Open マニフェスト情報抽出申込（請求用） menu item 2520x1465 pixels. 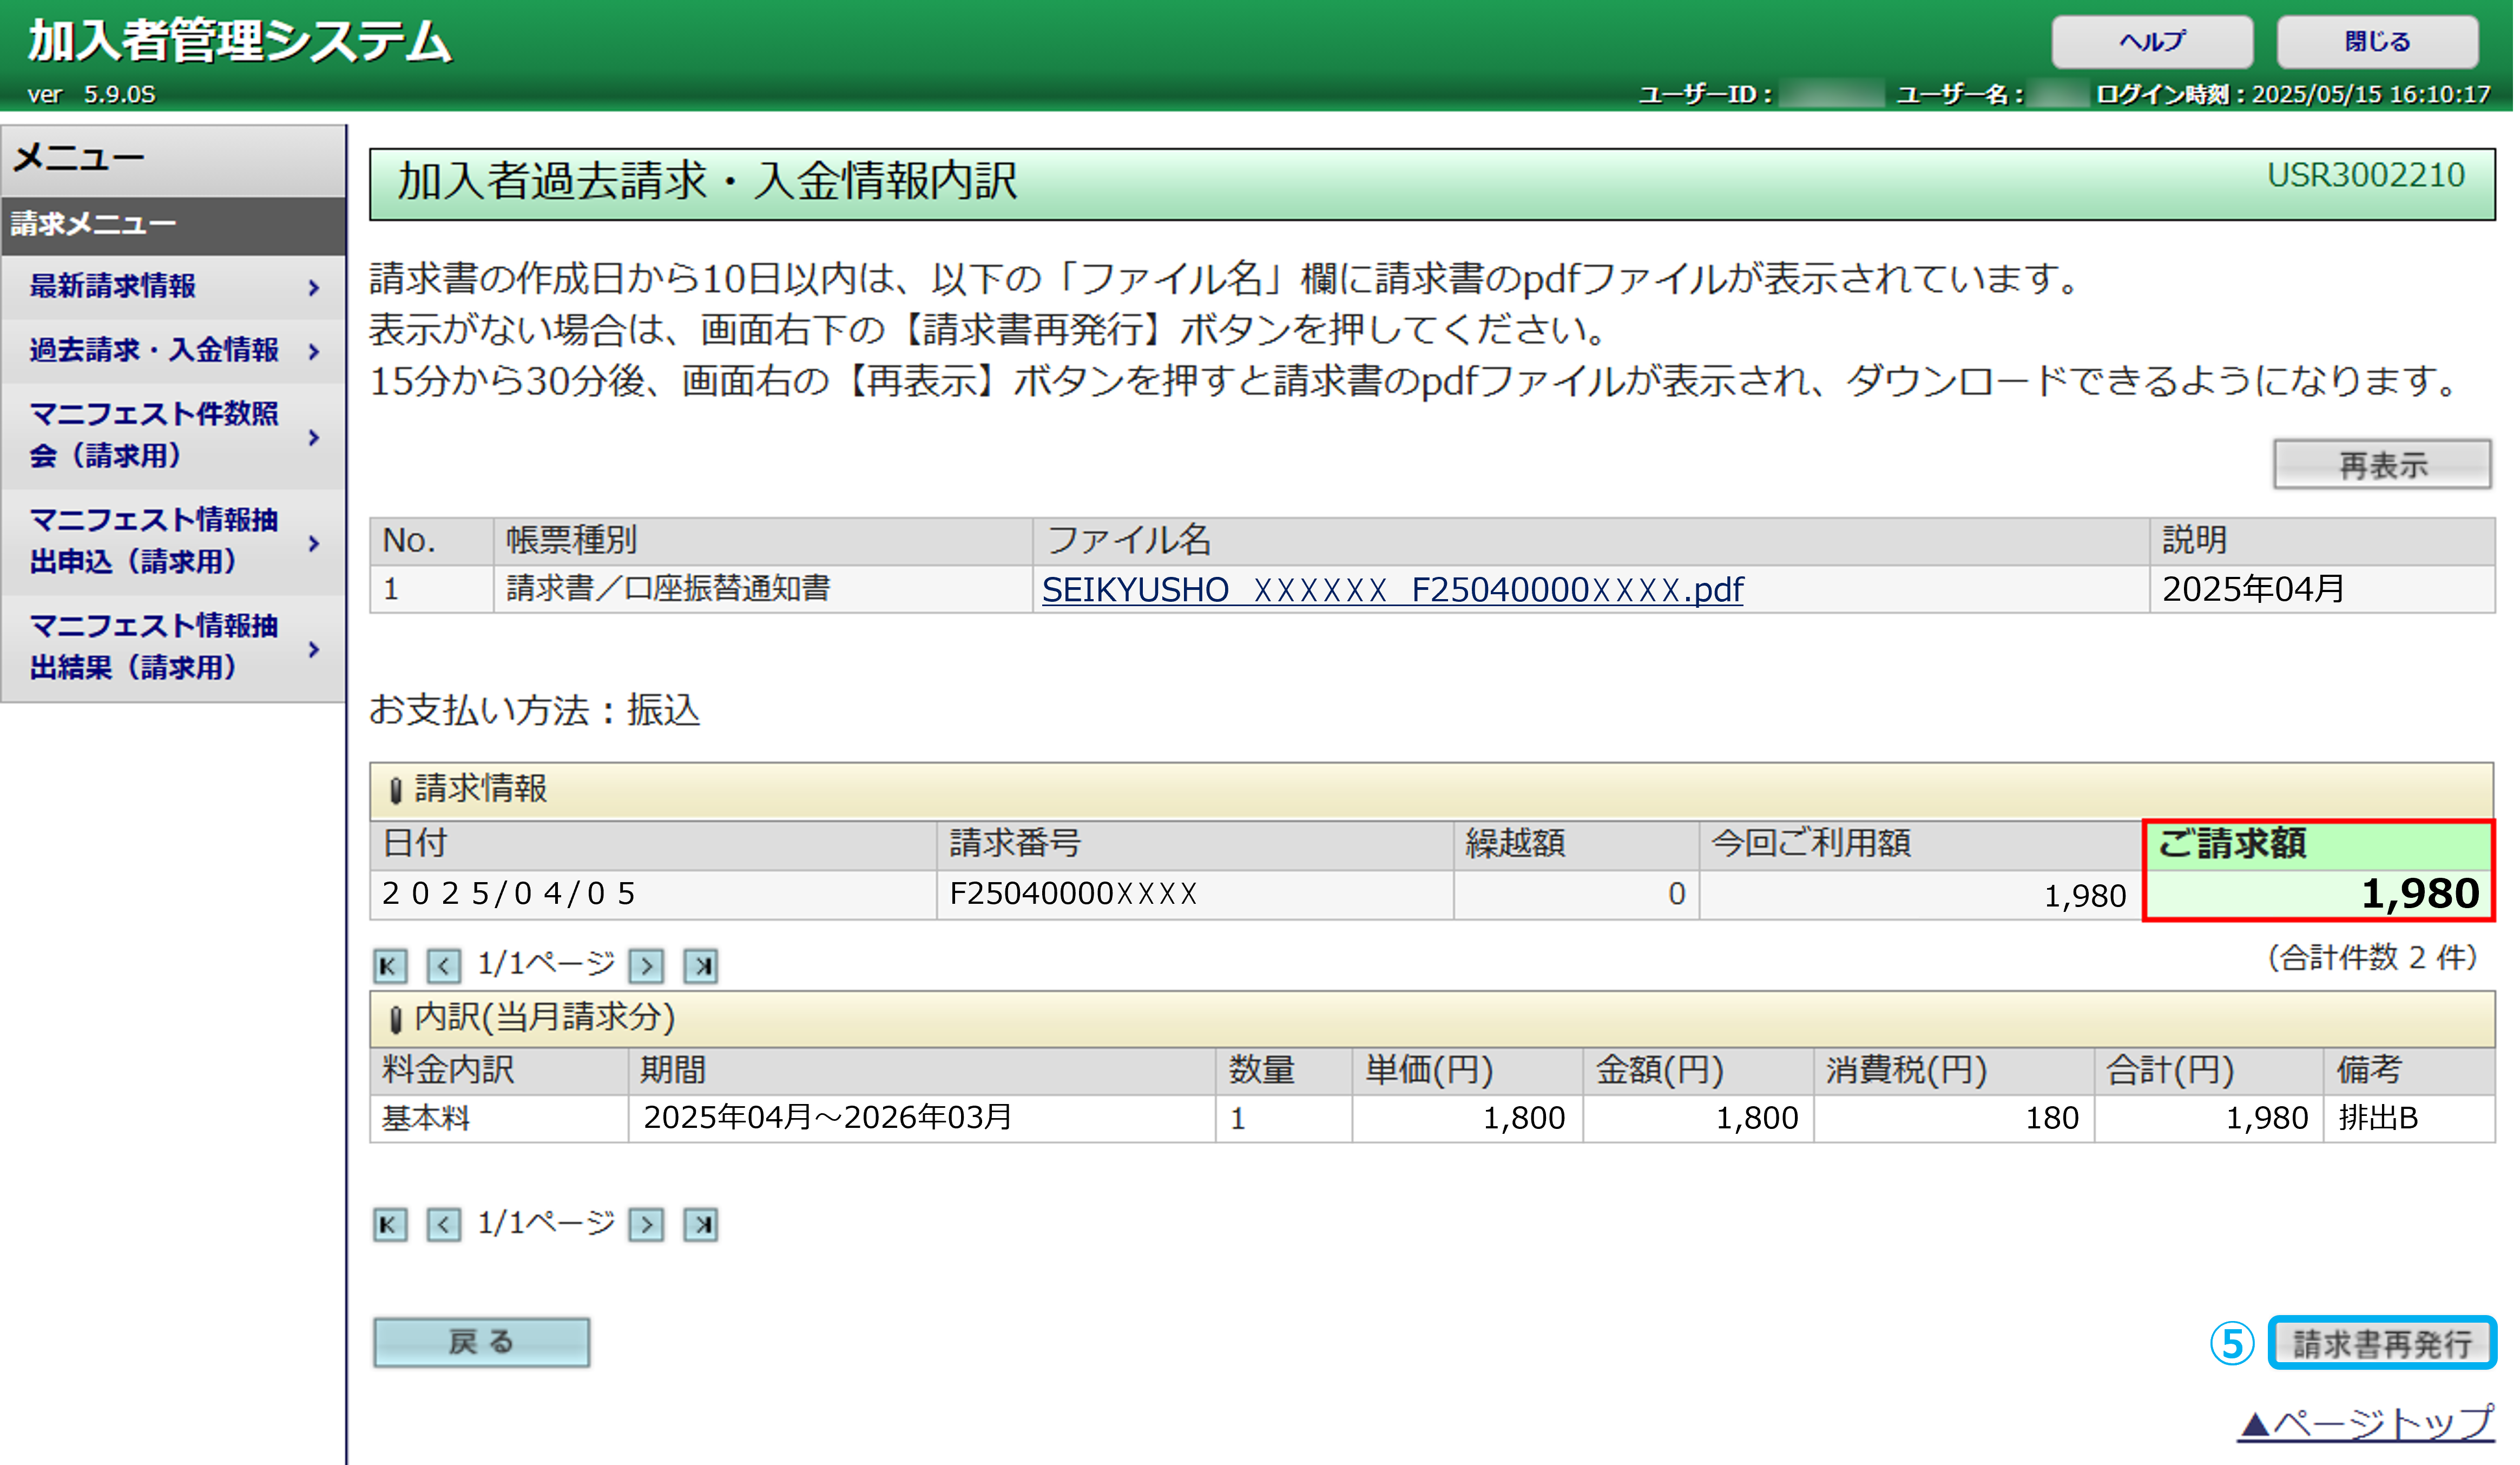(173, 541)
